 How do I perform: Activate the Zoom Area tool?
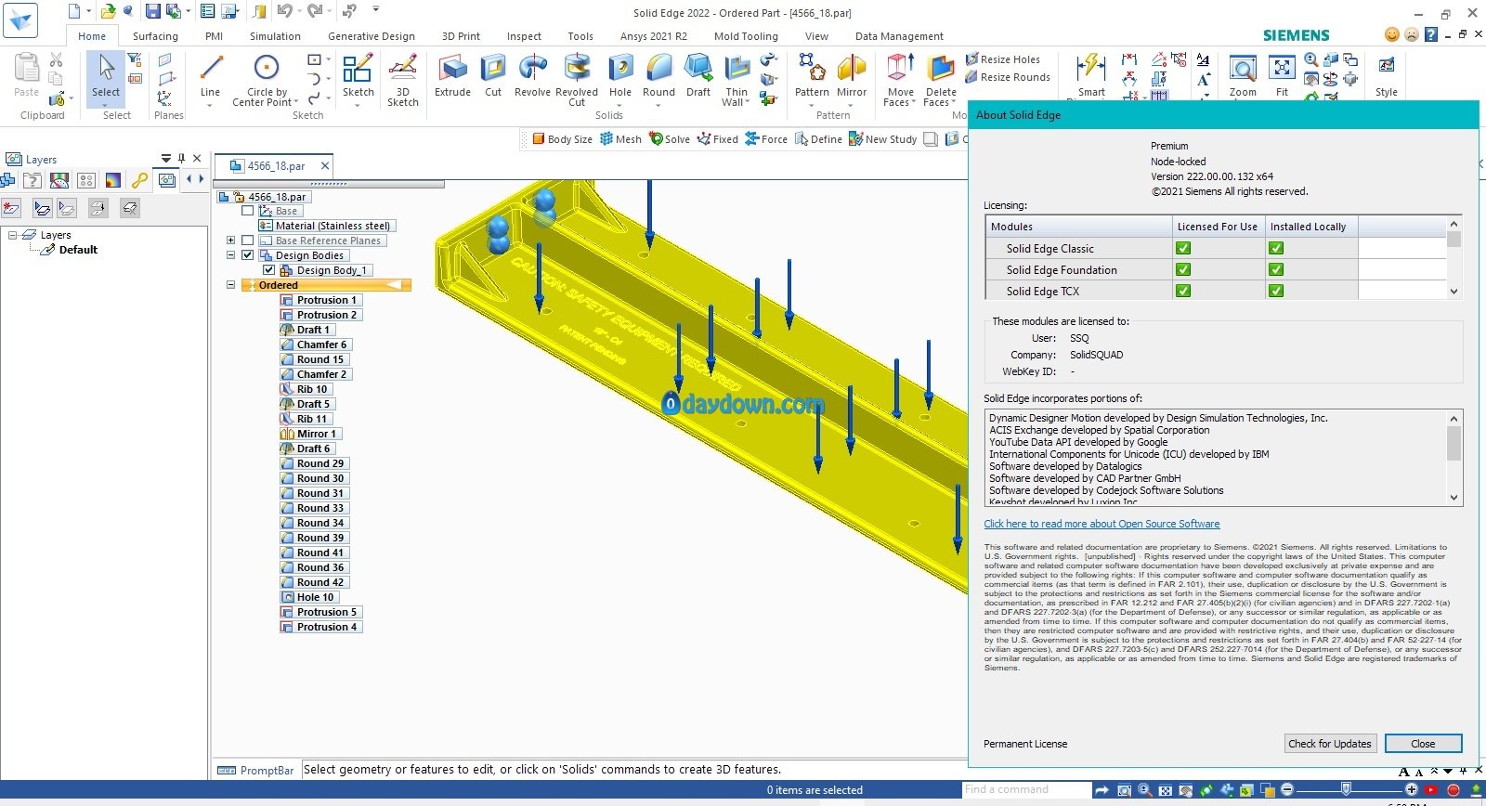pyautogui.click(x=1243, y=76)
